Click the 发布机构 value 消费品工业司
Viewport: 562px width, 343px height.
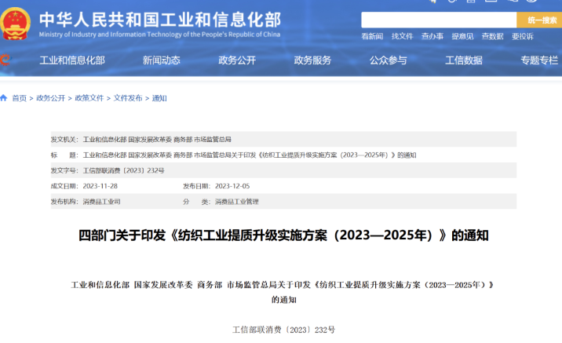[x=101, y=202]
